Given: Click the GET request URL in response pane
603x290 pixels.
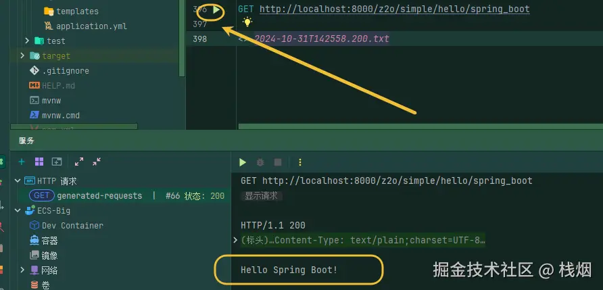Looking at the screenshot, I should point(387,180).
